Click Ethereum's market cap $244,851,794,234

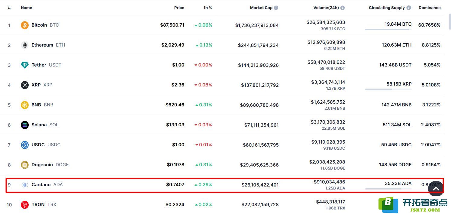click(258, 45)
